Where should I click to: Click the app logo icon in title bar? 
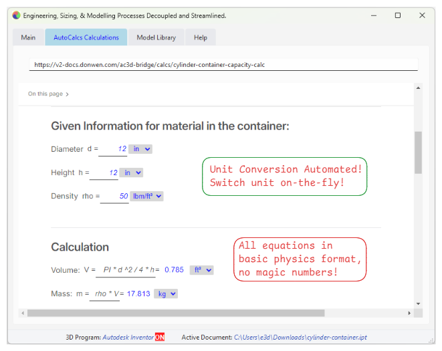click(x=16, y=15)
